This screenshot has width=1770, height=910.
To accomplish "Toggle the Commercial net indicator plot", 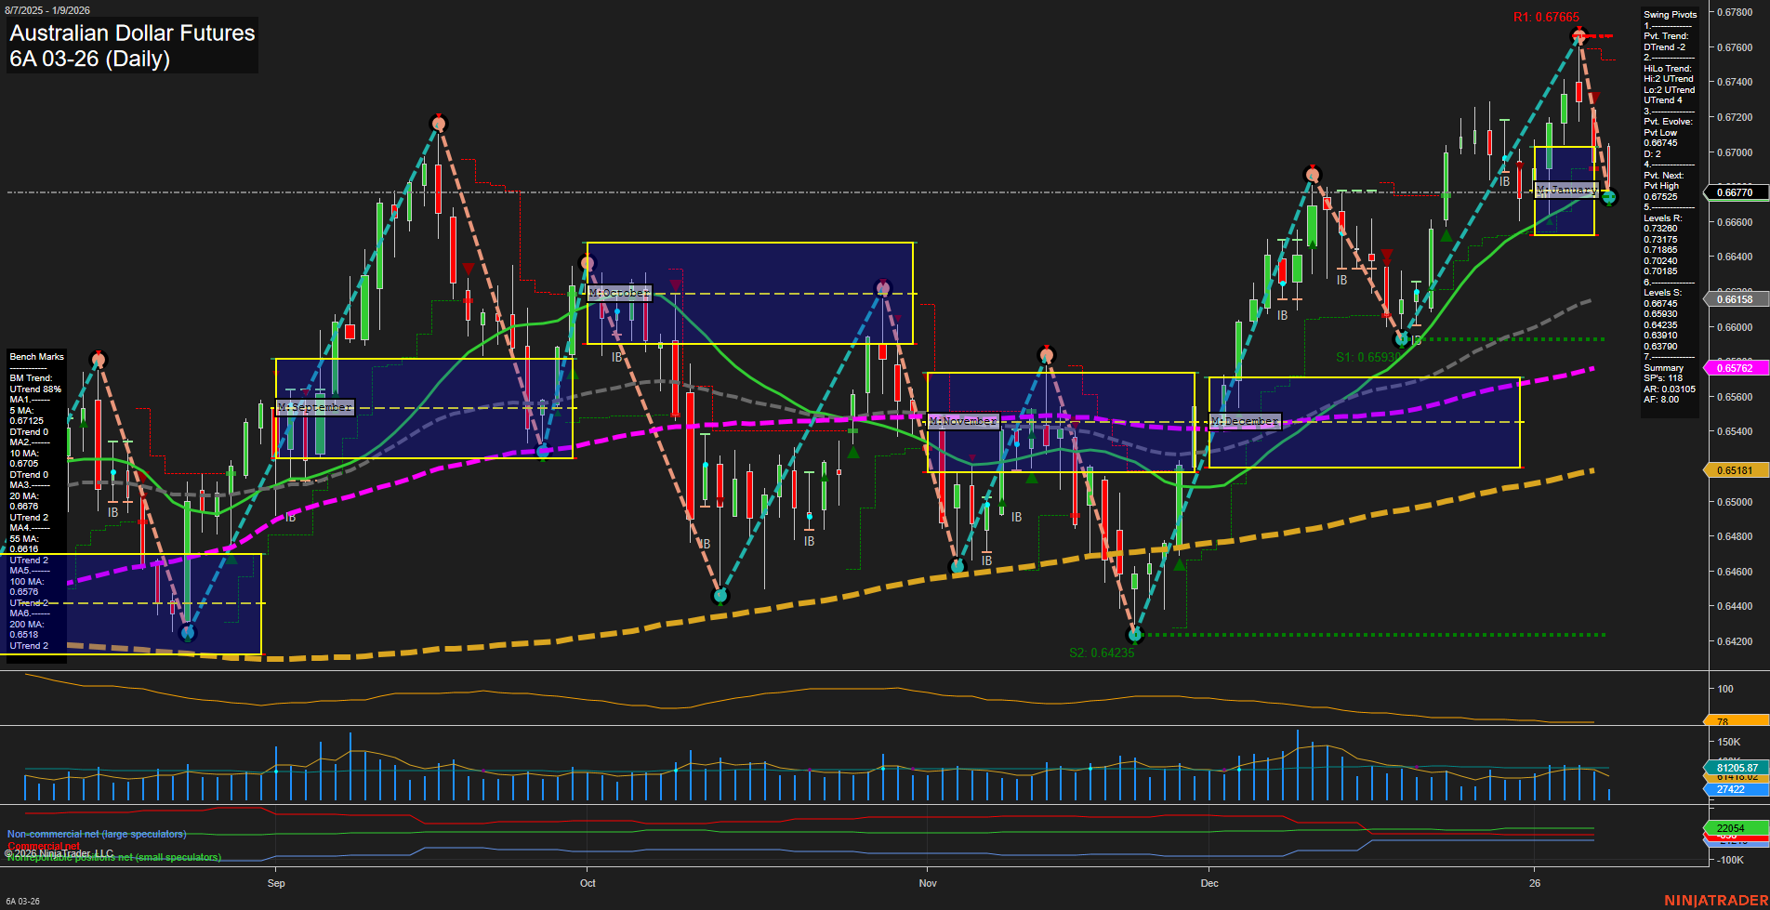I will [42, 845].
